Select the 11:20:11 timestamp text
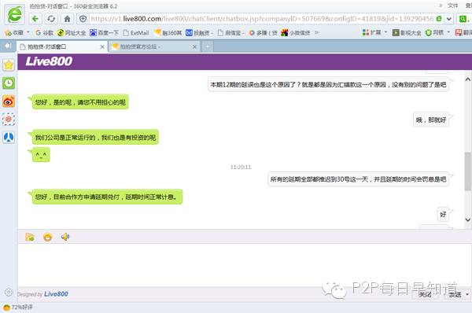 (241, 167)
